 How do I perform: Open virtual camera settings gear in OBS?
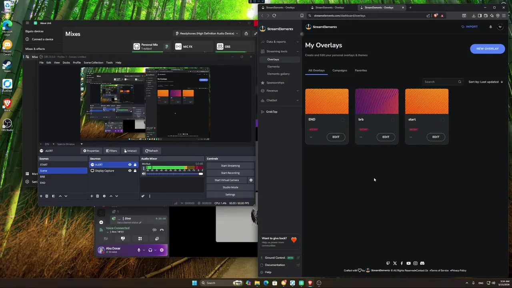point(251,180)
